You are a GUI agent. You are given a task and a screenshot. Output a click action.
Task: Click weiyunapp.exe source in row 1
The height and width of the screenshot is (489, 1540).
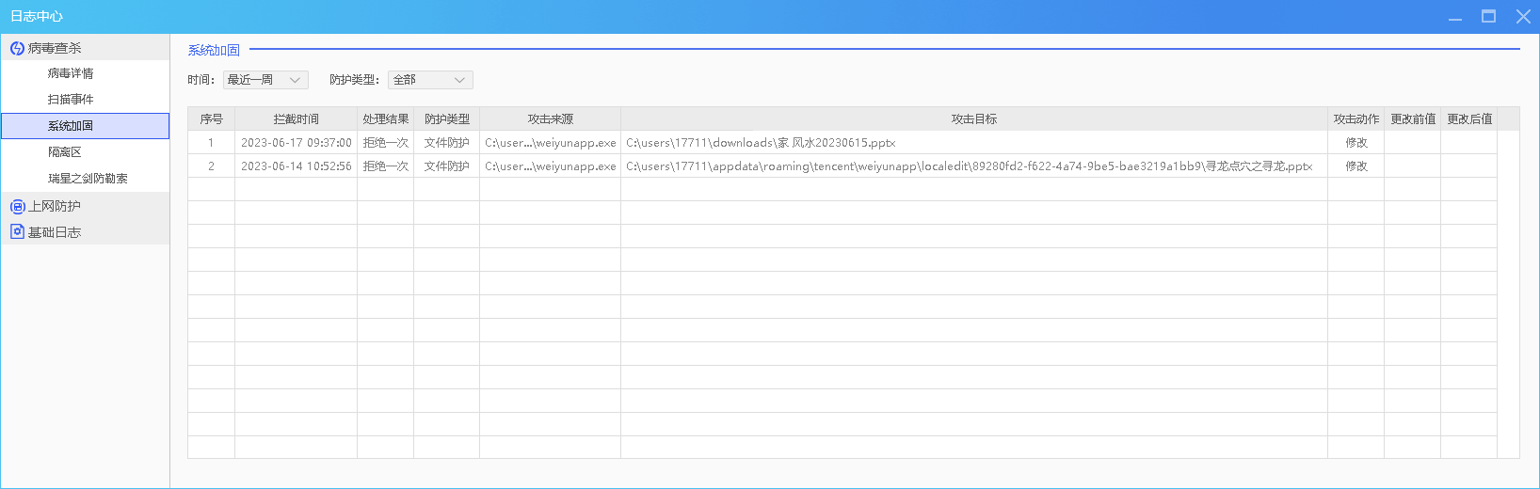pos(551,143)
